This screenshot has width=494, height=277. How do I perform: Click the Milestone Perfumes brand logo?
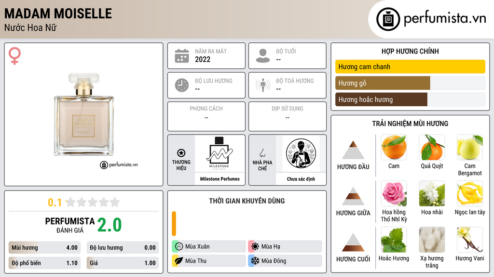coord(220,153)
